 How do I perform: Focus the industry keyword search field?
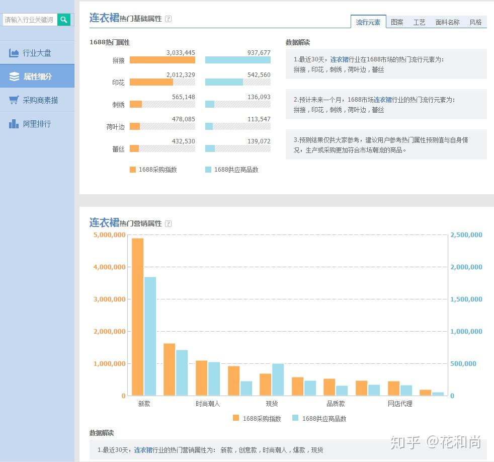click(x=30, y=20)
